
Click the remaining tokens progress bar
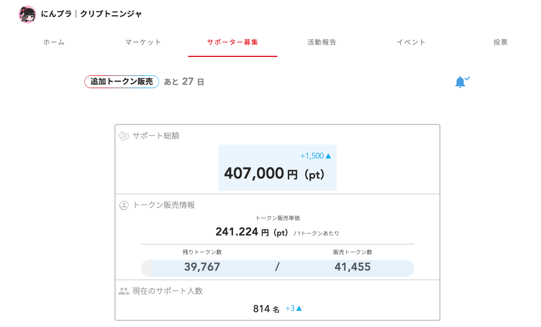pyautogui.click(x=277, y=268)
